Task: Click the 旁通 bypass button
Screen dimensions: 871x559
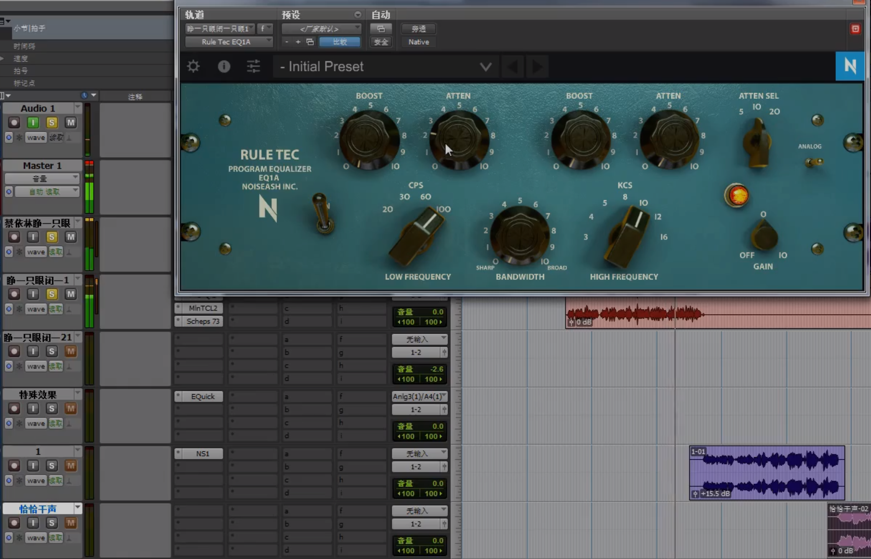Action: pyautogui.click(x=419, y=29)
